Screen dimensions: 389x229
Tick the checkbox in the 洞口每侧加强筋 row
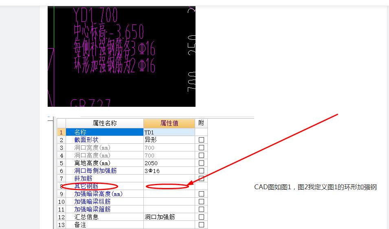point(201,171)
